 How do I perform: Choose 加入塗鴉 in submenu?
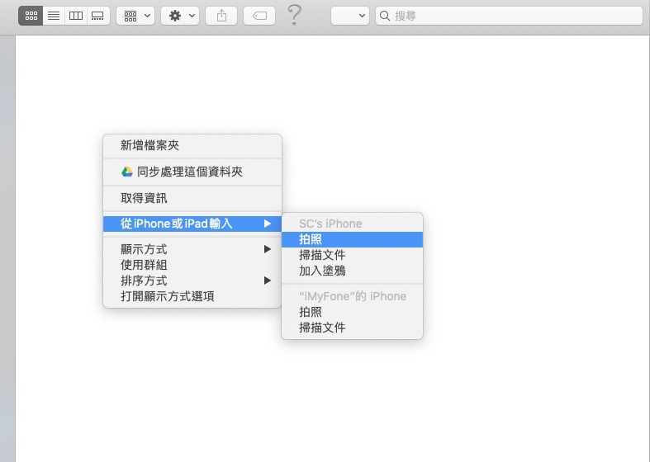tap(353, 271)
